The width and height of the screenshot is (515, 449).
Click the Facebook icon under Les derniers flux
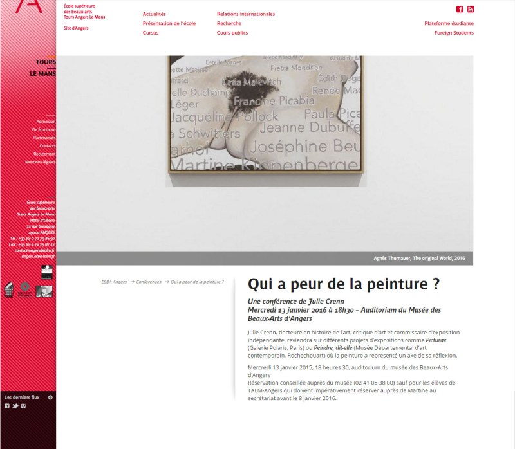(7, 405)
